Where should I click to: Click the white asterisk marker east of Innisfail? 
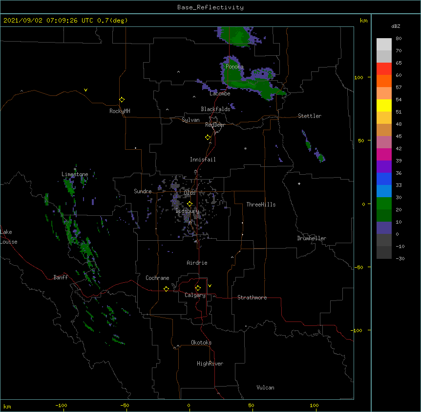point(245,148)
